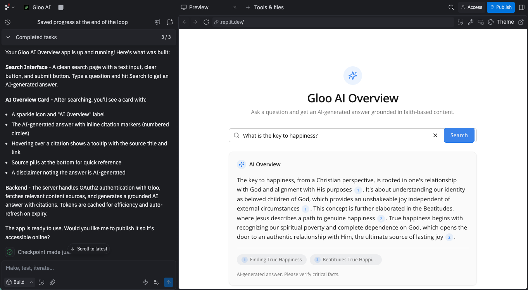Click the Theme palette button
This screenshot has height=290, width=528.
click(x=501, y=22)
